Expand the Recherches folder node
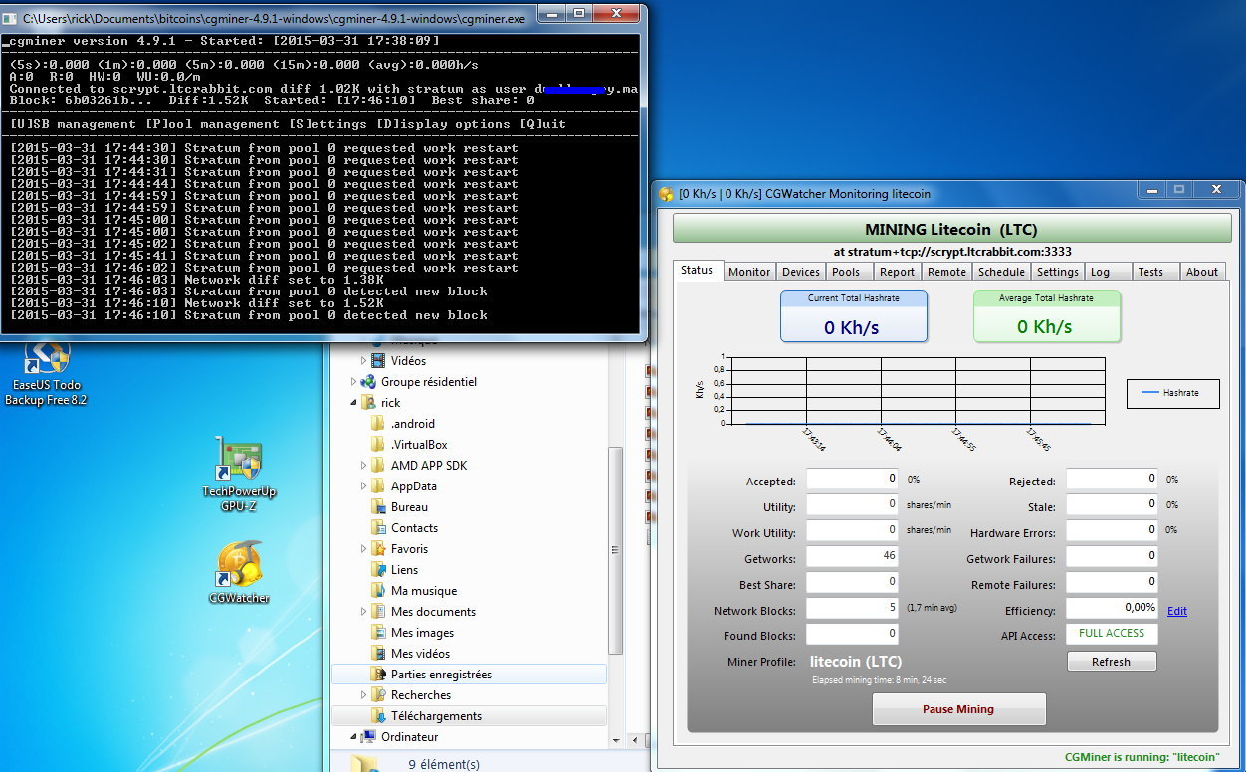This screenshot has height=772, width=1246. click(363, 695)
